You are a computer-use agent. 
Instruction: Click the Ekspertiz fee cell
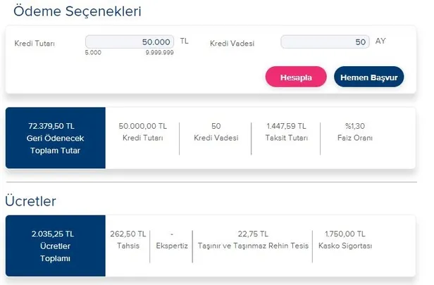pos(171,239)
